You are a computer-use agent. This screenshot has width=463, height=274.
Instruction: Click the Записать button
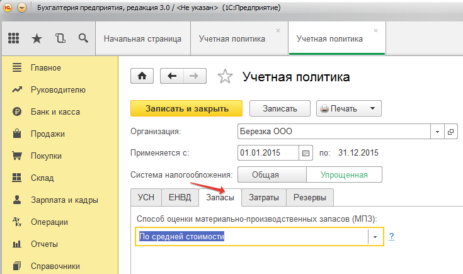280,108
